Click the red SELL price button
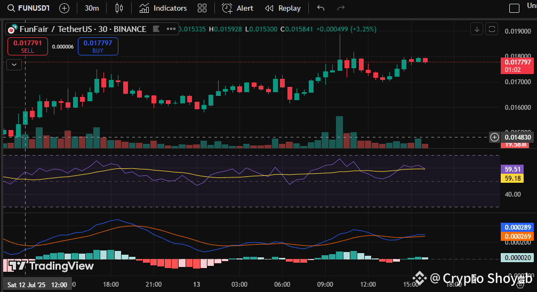The width and height of the screenshot is (537, 292). point(28,46)
